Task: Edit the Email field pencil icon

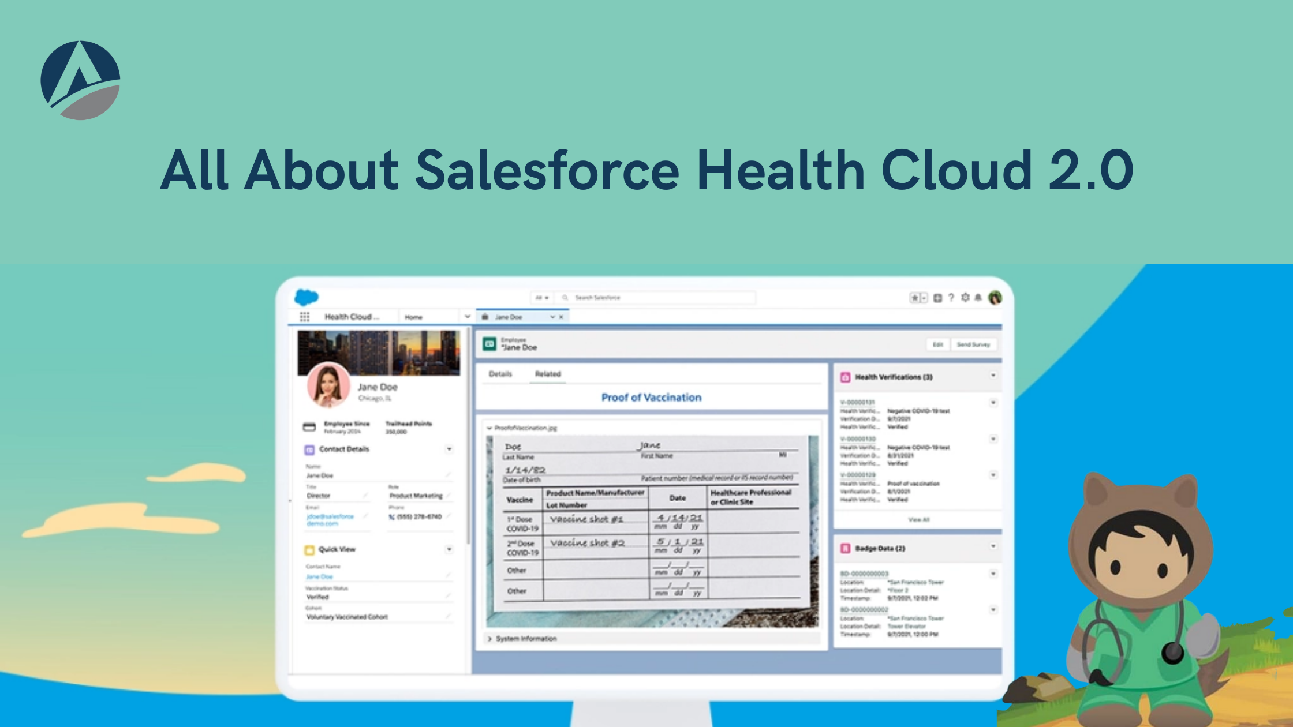Action: (x=365, y=516)
